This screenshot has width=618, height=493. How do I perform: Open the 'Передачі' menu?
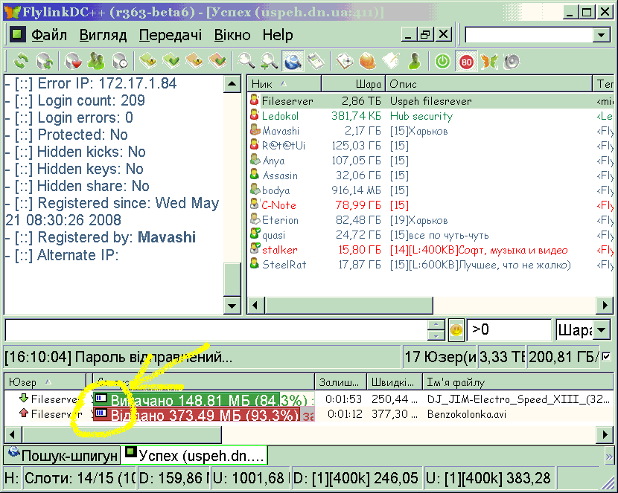click(170, 35)
